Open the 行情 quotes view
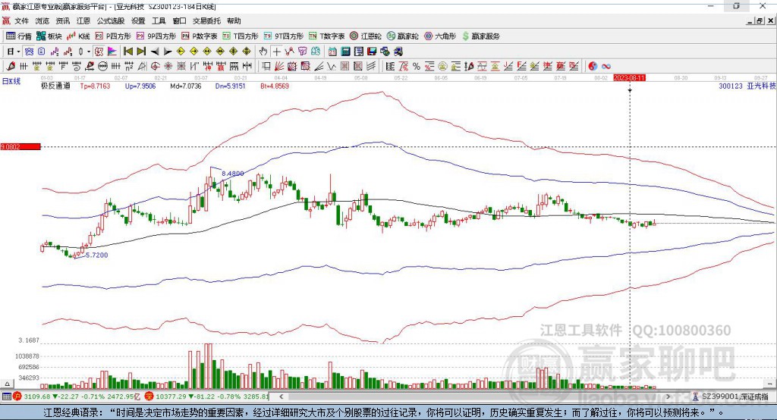This screenshot has height=420, width=777. click(x=19, y=36)
